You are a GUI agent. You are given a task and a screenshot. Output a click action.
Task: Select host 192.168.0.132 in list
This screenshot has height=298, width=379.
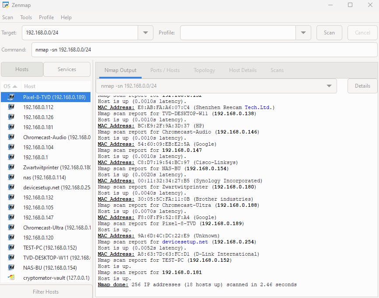(46, 197)
